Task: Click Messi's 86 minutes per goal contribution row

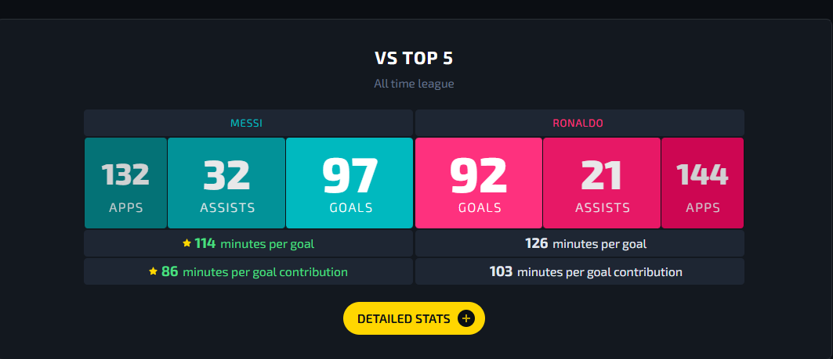Action: coord(248,271)
